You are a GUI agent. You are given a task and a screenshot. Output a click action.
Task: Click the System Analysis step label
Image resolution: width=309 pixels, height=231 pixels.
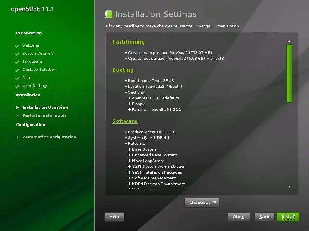[x=38, y=54]
